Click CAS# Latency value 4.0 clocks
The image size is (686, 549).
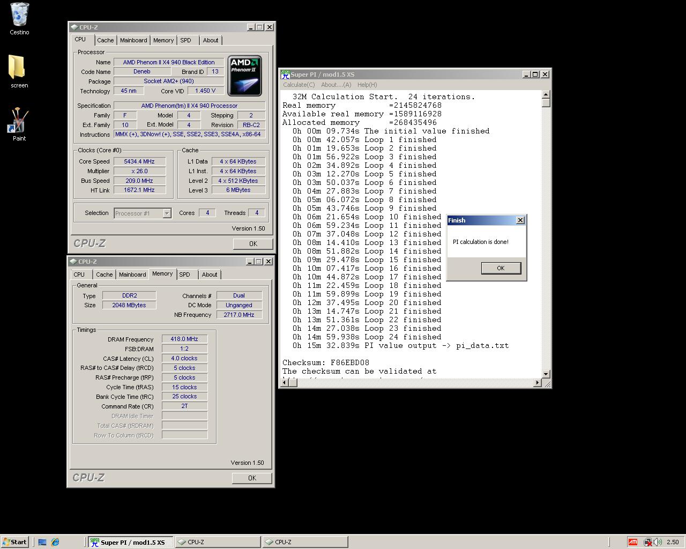184,358
